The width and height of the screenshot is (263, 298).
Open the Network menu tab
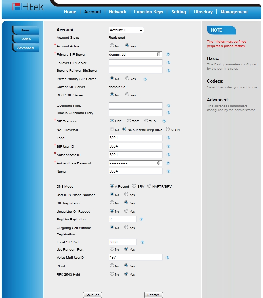tap(118, 12)
